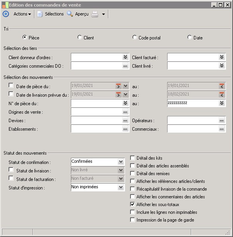The image size is (233, 237).
Task: Open Client facturé lookup arrow
Action: click(222, 57)
